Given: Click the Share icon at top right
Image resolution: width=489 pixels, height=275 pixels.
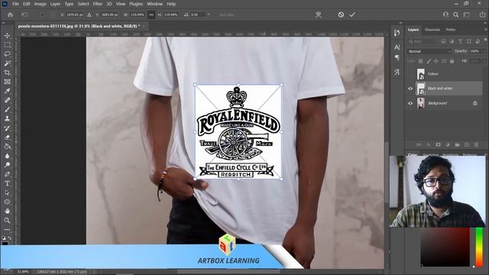Looking at the screenshot, I should 482,15.
